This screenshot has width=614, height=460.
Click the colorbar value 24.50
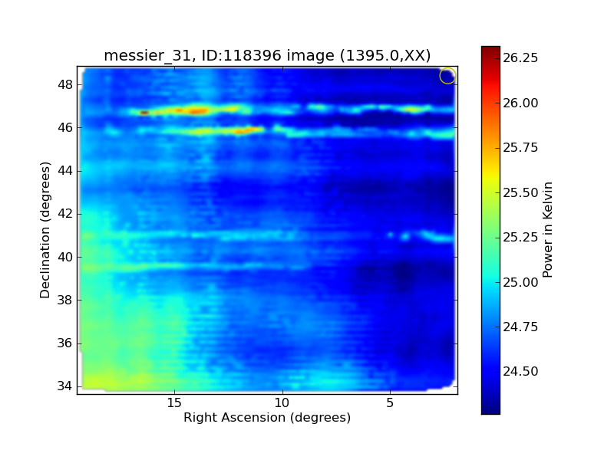(520, 371)
